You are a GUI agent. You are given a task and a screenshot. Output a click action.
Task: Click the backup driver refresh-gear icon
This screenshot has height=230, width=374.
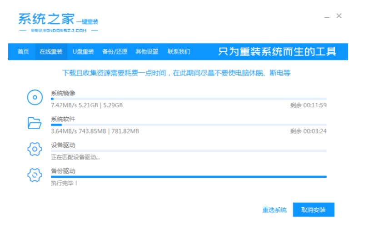[x=35, y=175]
